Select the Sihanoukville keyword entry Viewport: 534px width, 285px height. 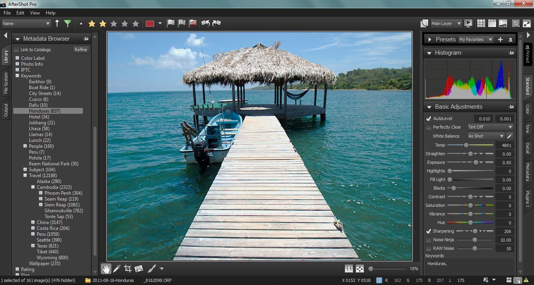tap(63, 211)
